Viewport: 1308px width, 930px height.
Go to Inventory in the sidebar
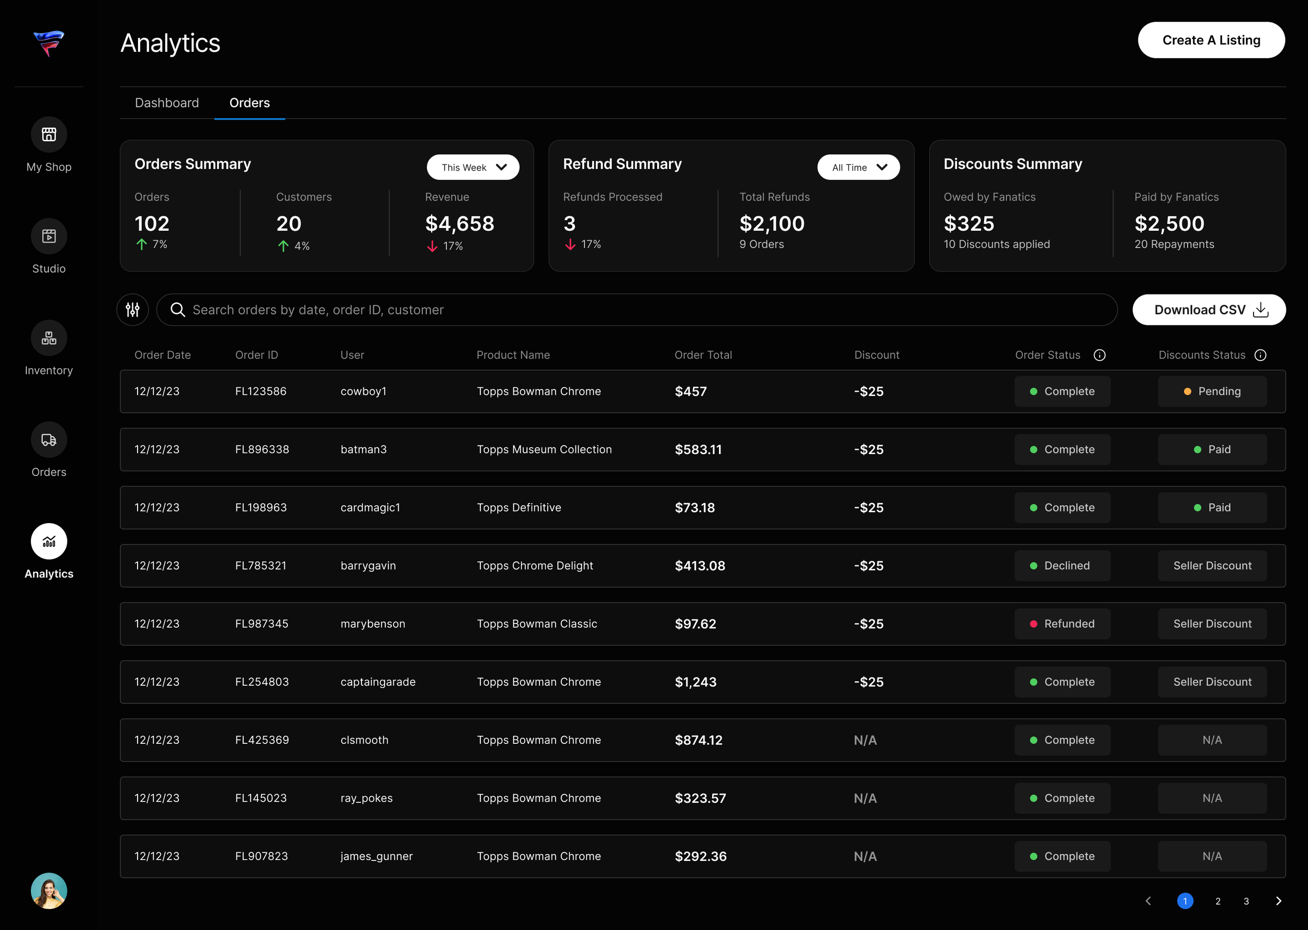pos(49,338)
